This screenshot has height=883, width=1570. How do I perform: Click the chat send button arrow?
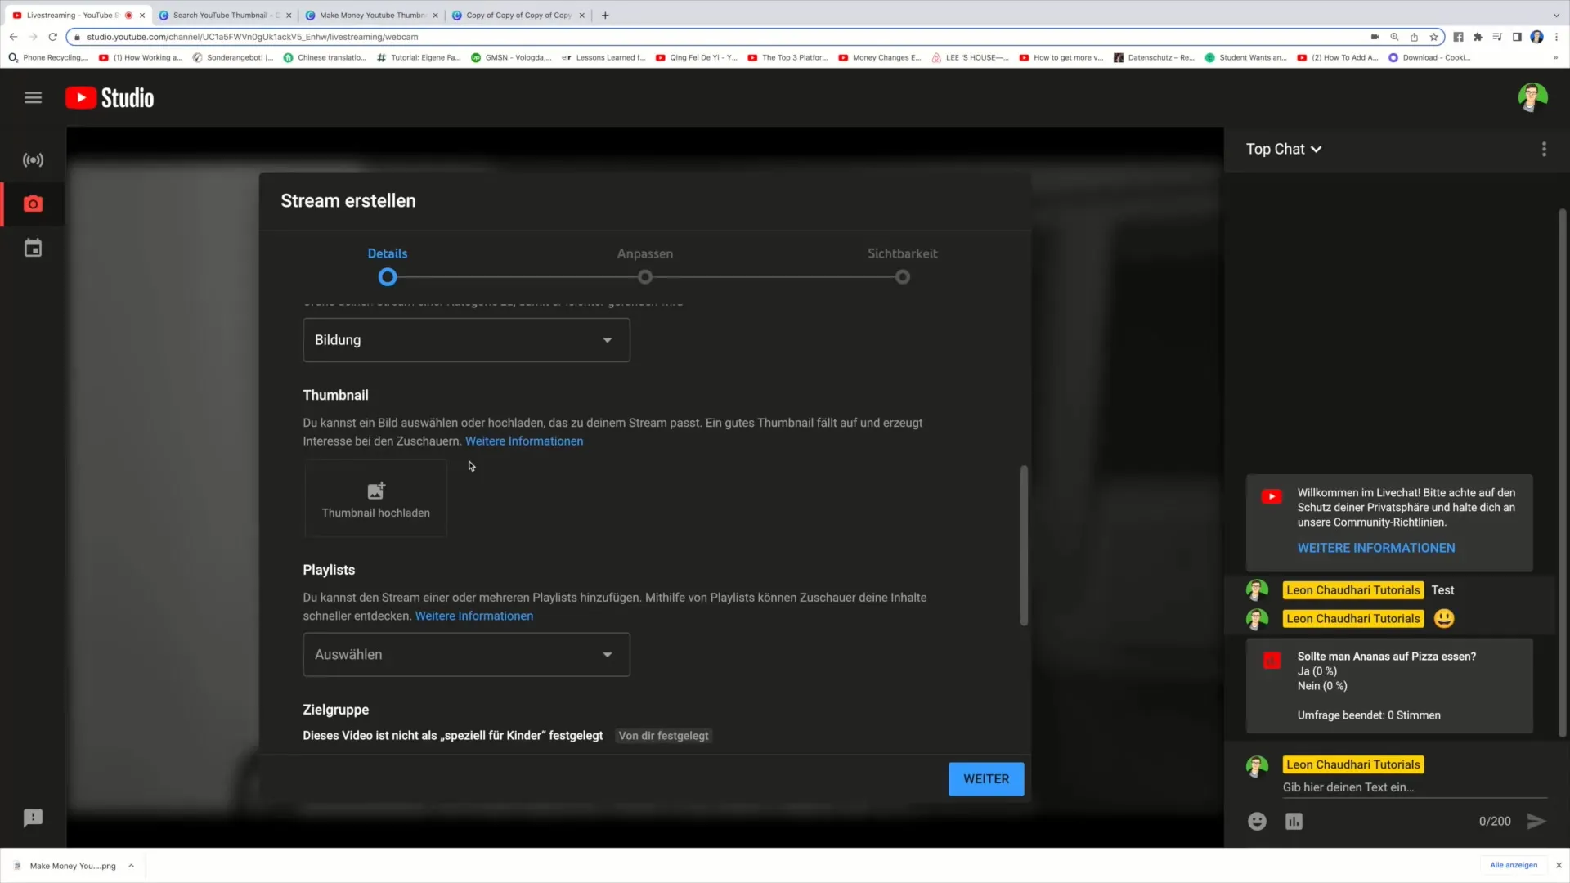pos(1539,821)
